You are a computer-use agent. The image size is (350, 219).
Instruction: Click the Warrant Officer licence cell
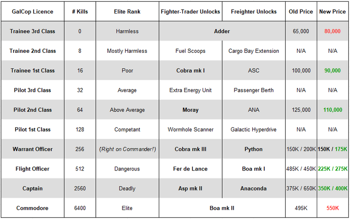[33, 149]
